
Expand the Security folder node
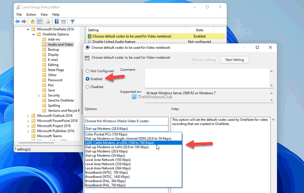coord(39,96)
